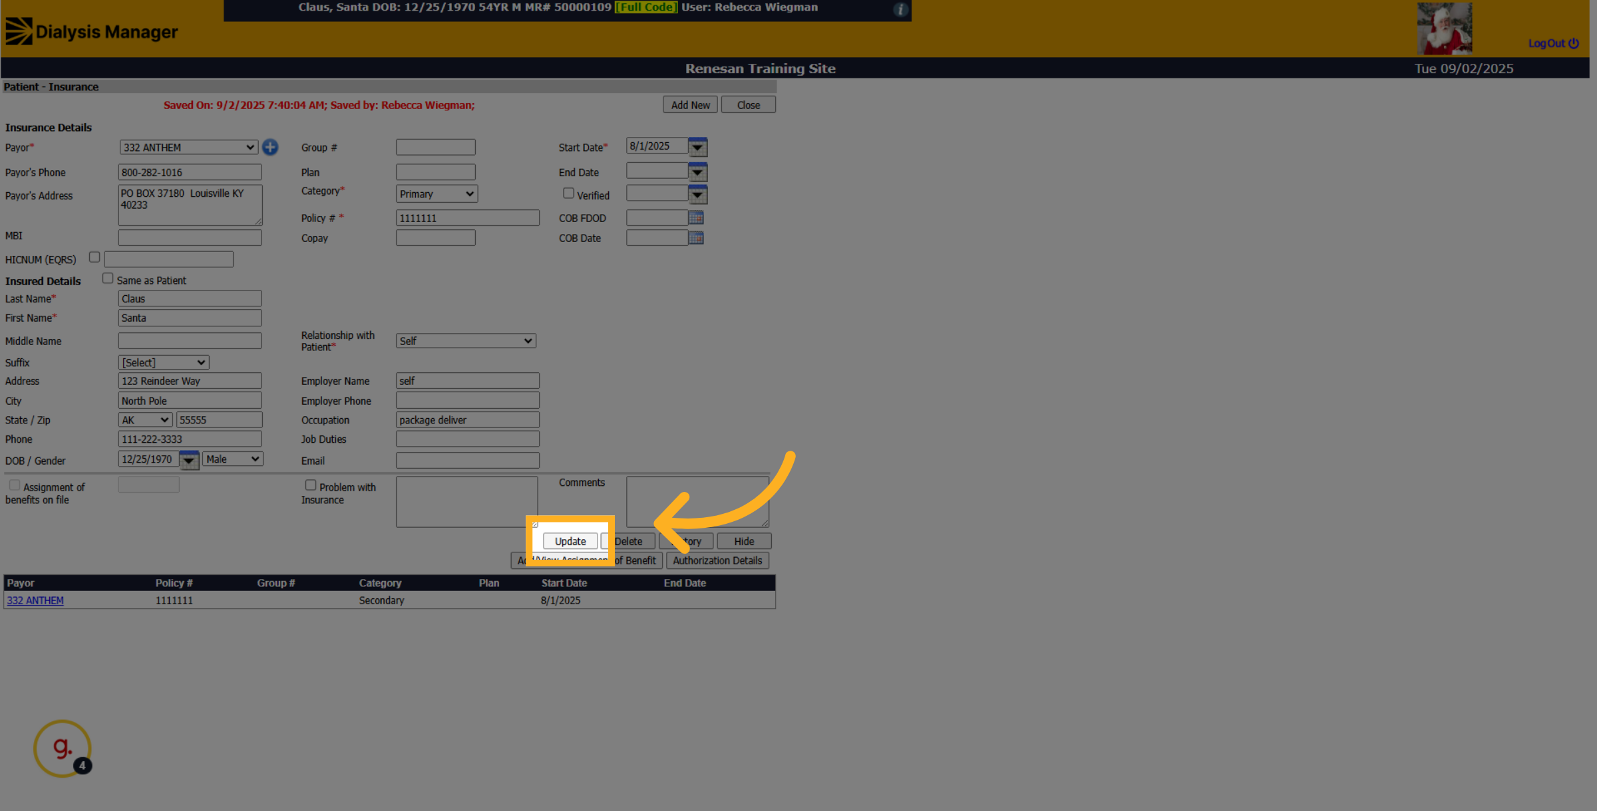Click the Last Name field

coord(190,298)
